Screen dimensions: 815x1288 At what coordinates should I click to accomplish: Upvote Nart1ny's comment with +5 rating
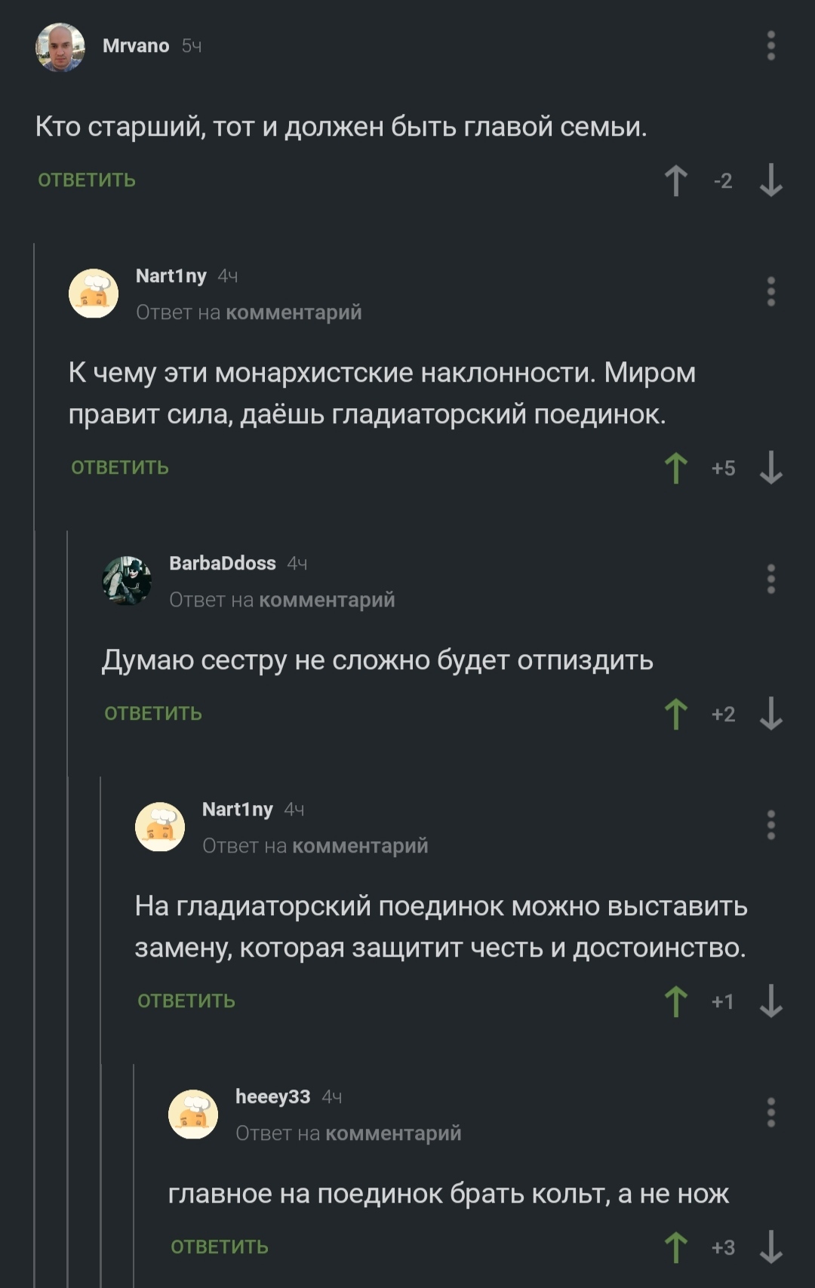(675, 469)
